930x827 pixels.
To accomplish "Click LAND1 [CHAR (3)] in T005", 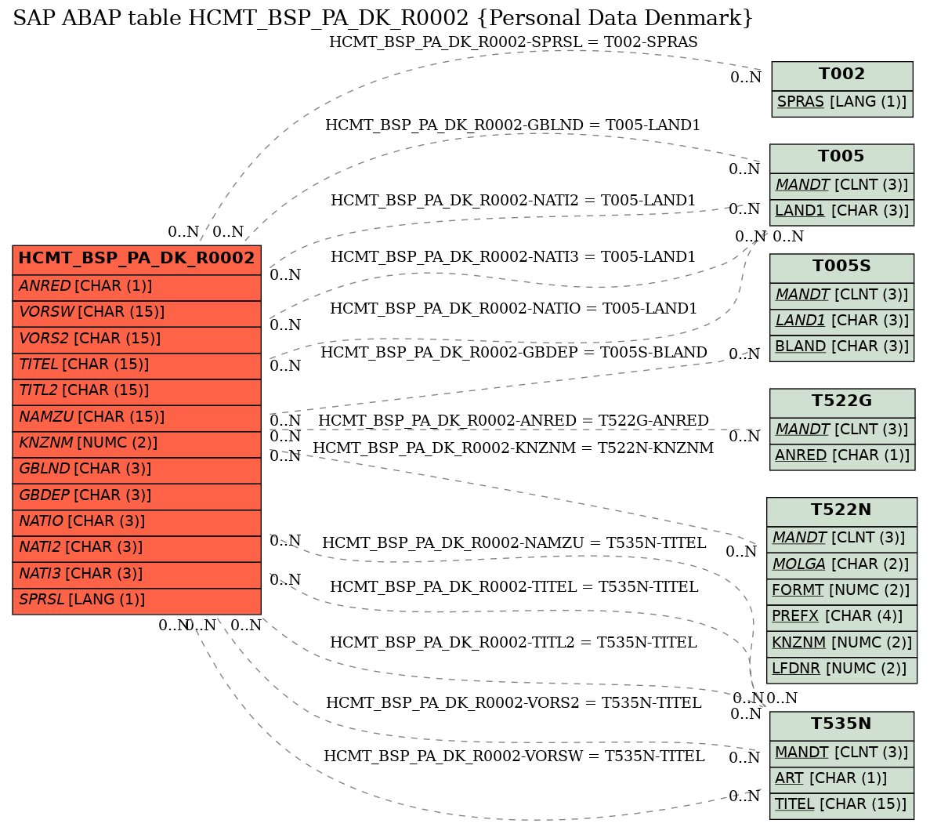I will point(841,212).
